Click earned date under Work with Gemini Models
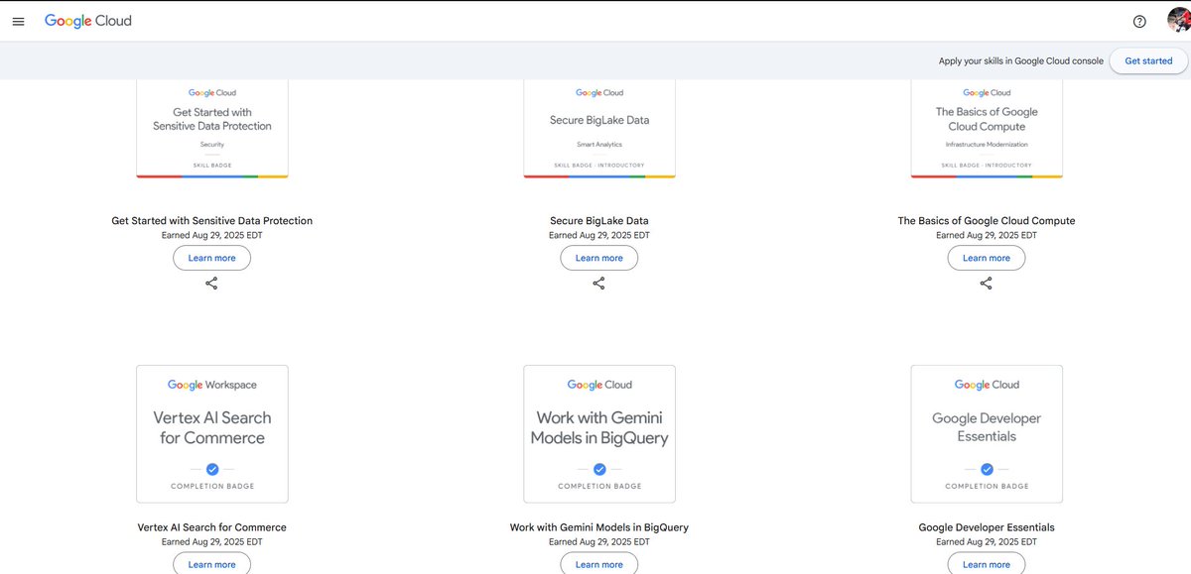The width and height of the screenshot is (1191, 574). click(599, 542)
